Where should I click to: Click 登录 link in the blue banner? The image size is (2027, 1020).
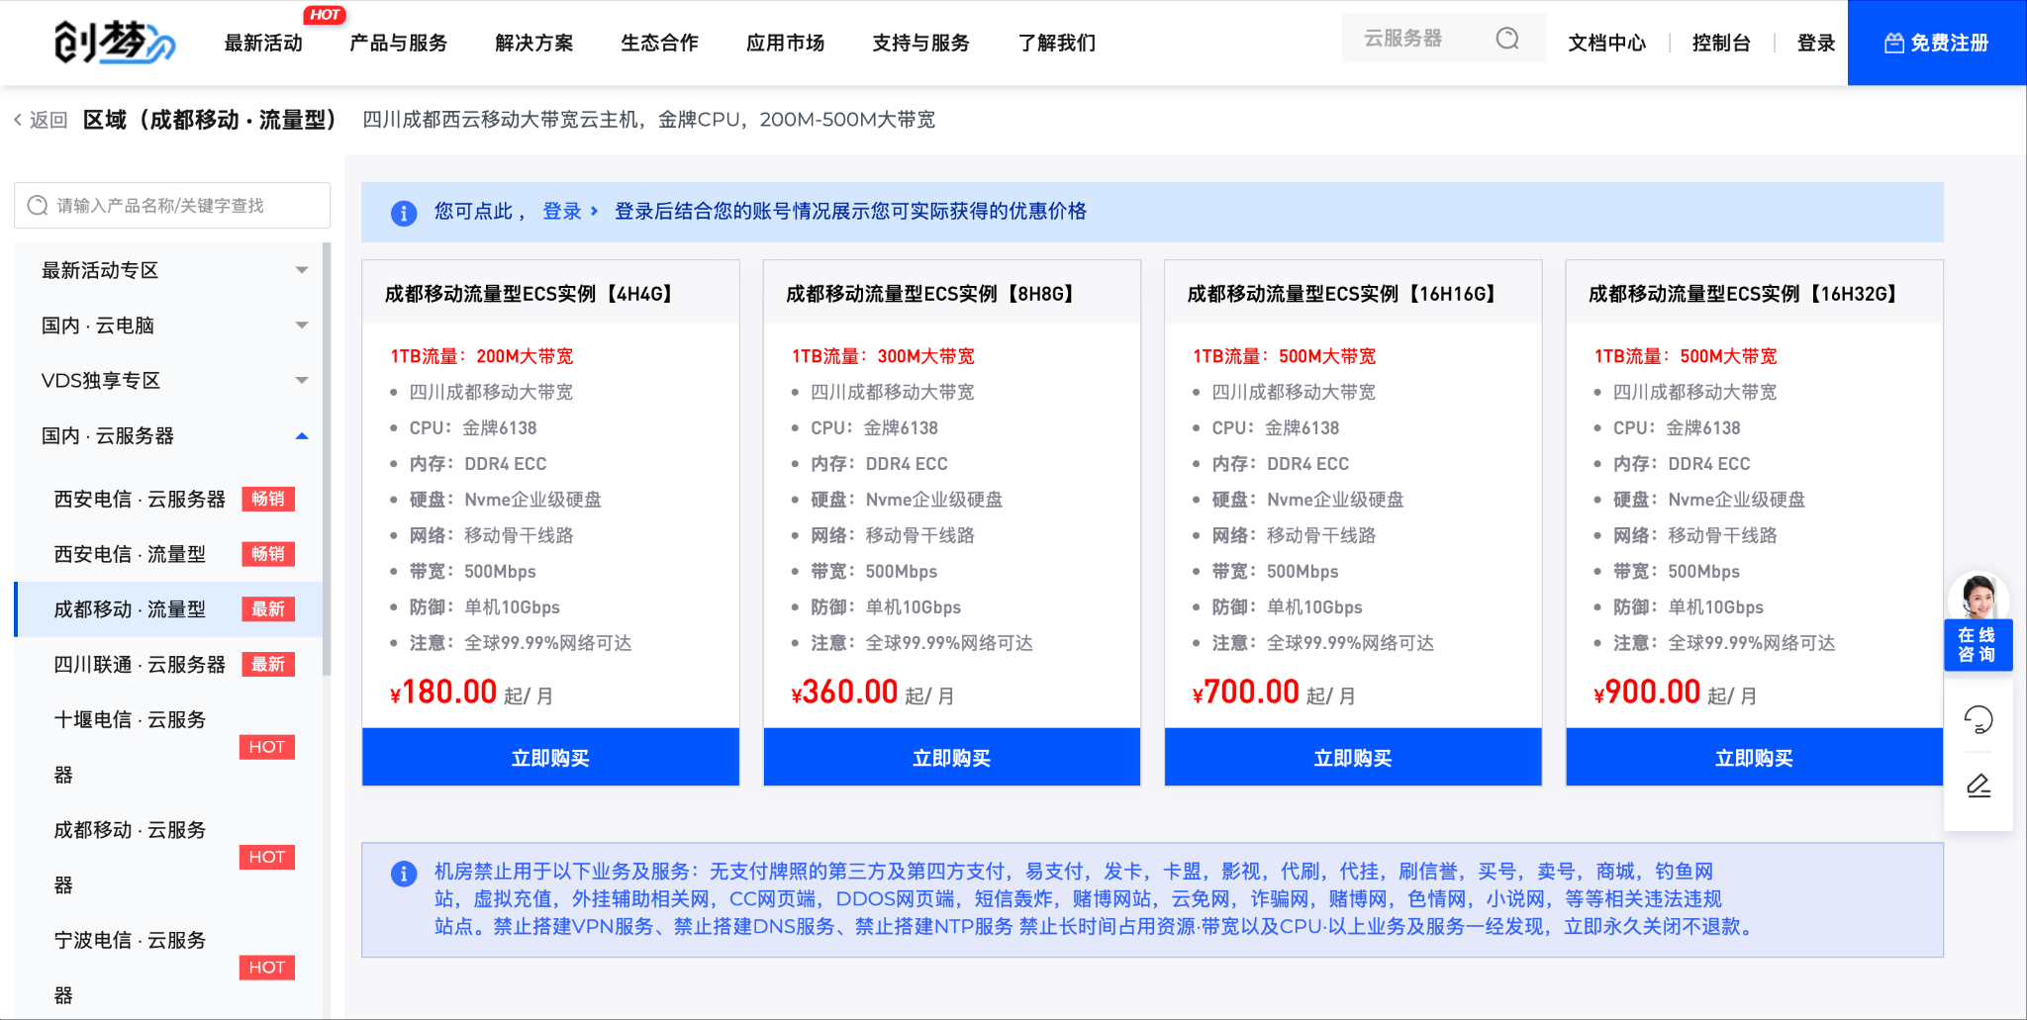click(562, 212)
